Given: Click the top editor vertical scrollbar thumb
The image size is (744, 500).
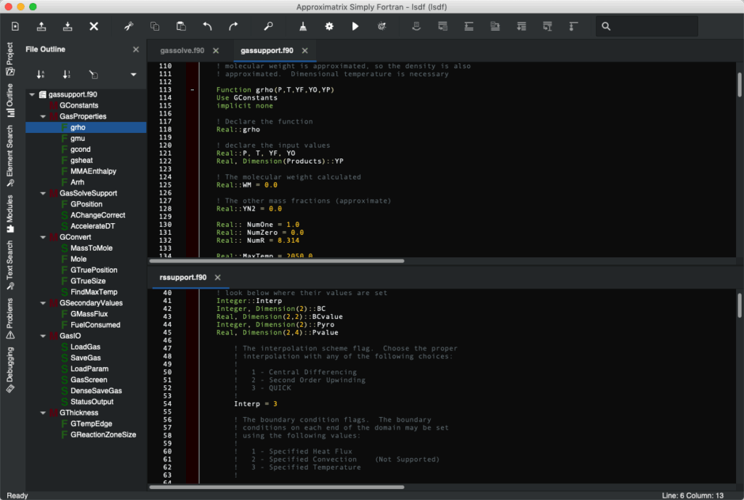Looking at the screenshot, I should click(739, 84).
